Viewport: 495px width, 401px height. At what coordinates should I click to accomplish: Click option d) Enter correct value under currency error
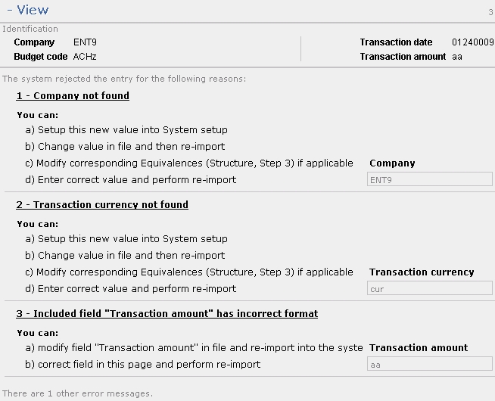(130, 289)
